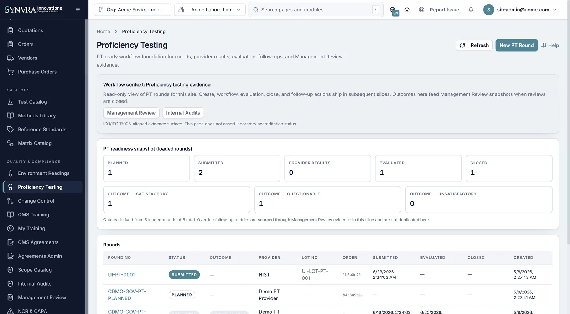Open Agreements Admin in sidebar

tap(43, 256)
